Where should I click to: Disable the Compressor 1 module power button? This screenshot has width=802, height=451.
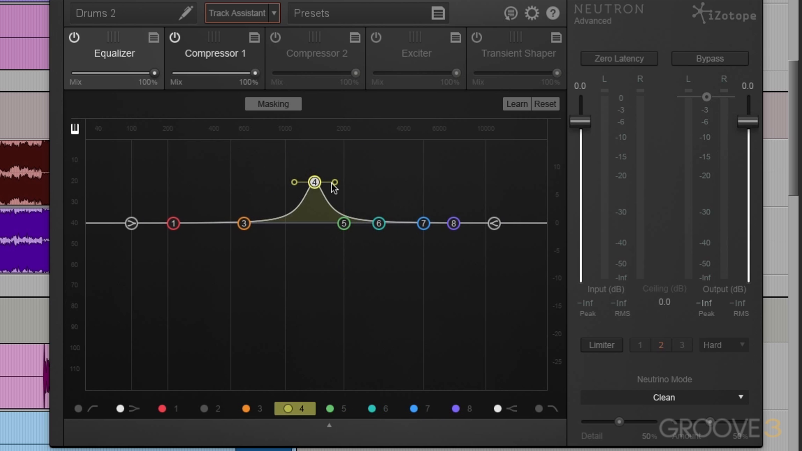coord(175,38)
